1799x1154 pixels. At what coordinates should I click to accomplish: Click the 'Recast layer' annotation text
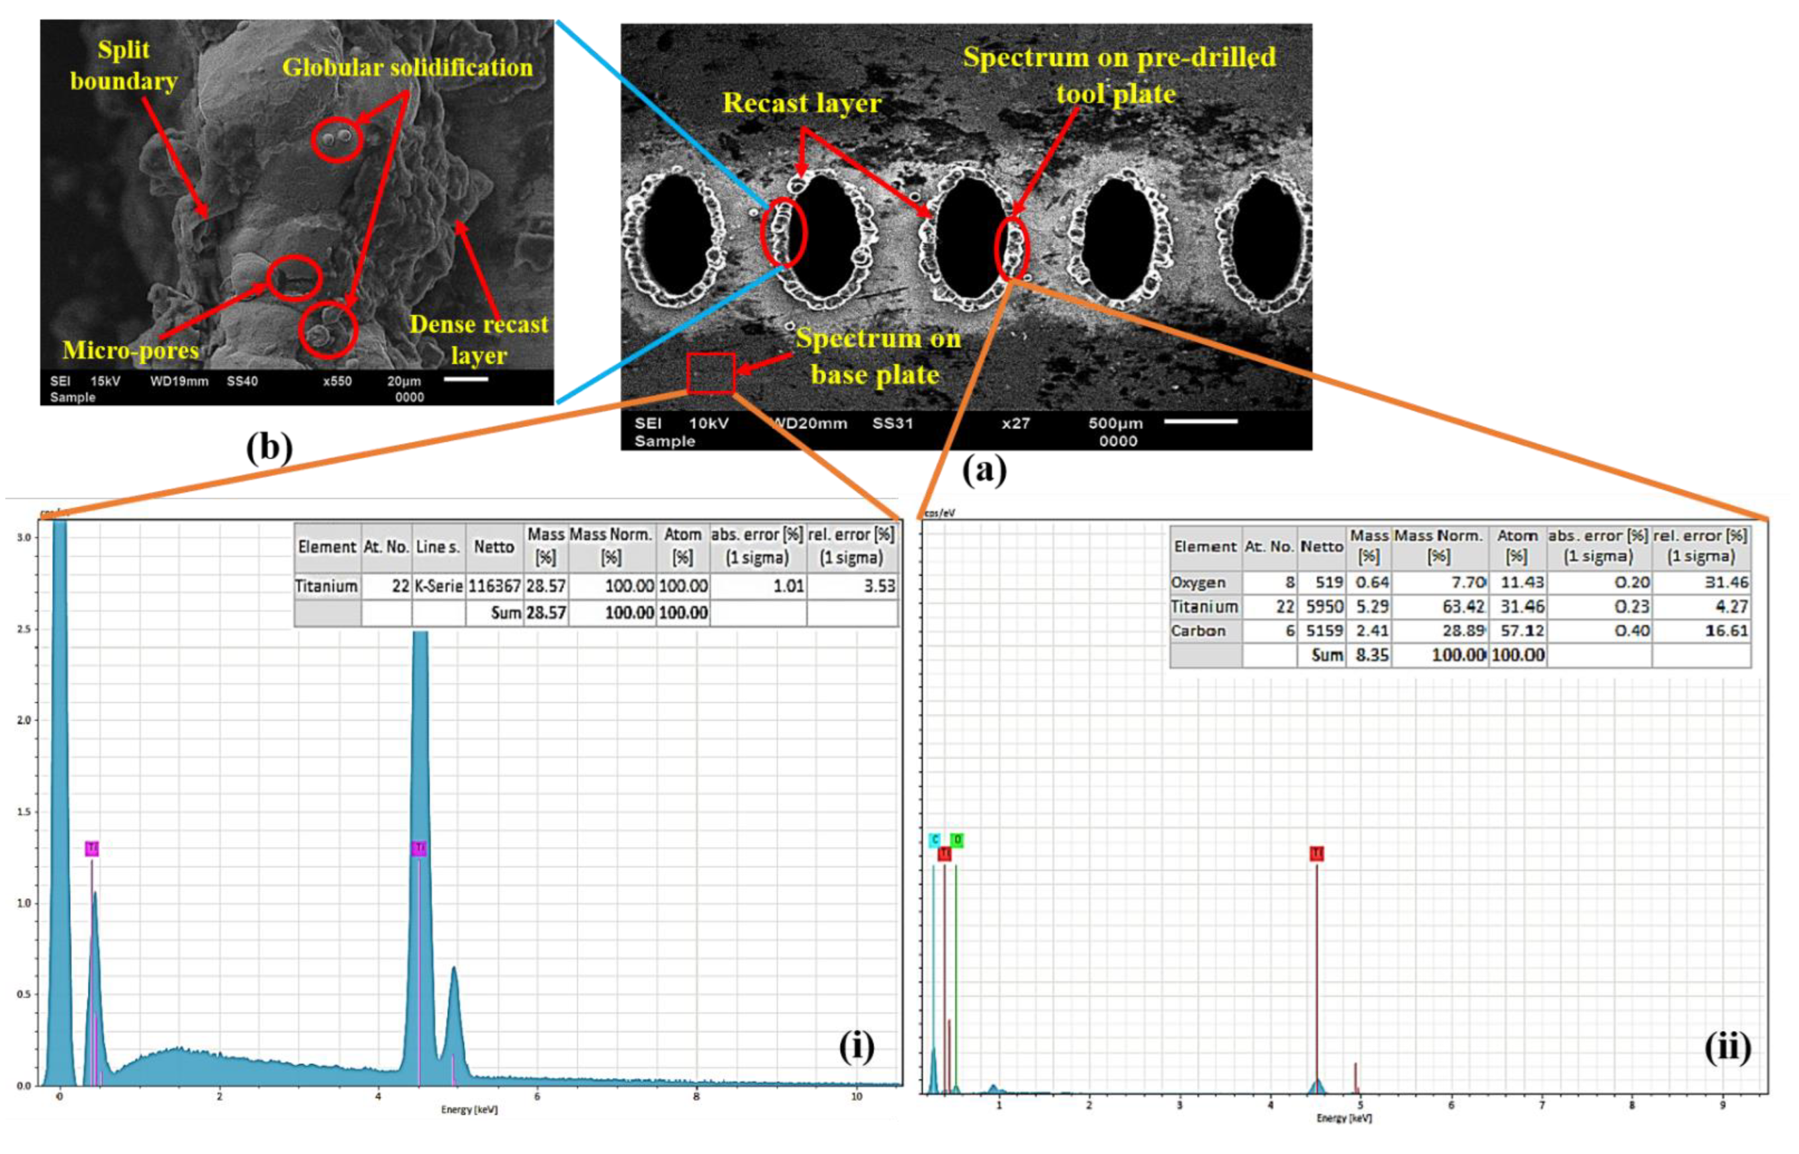point(801,103)
